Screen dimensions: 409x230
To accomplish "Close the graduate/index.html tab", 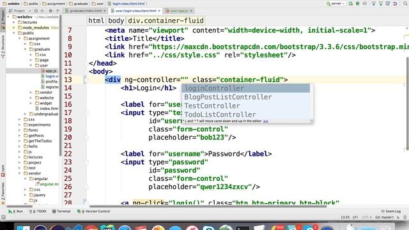I will (x=105, y=11).
